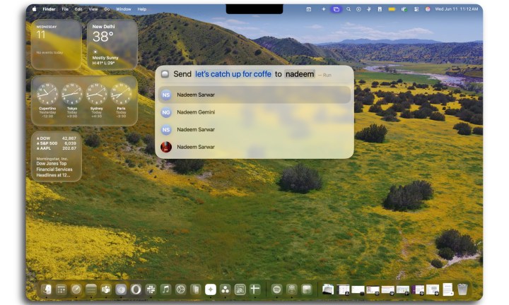Open the three-circles app icon in dock
The width and height of the screenshot is (509, 305).
tap(226, 289)
